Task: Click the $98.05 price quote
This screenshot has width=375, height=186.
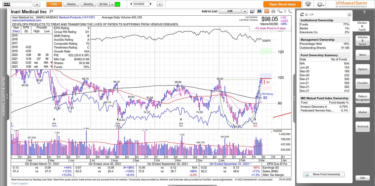Action: (x=269, y=19)
